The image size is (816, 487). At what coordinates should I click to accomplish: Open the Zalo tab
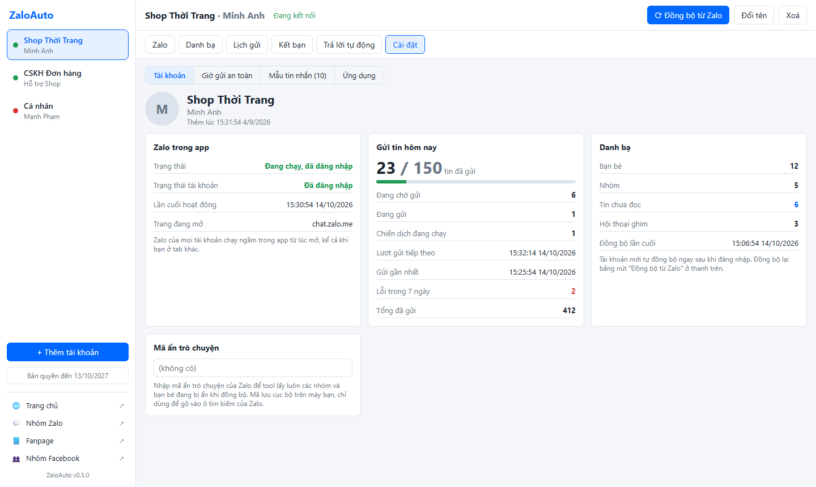160,45
